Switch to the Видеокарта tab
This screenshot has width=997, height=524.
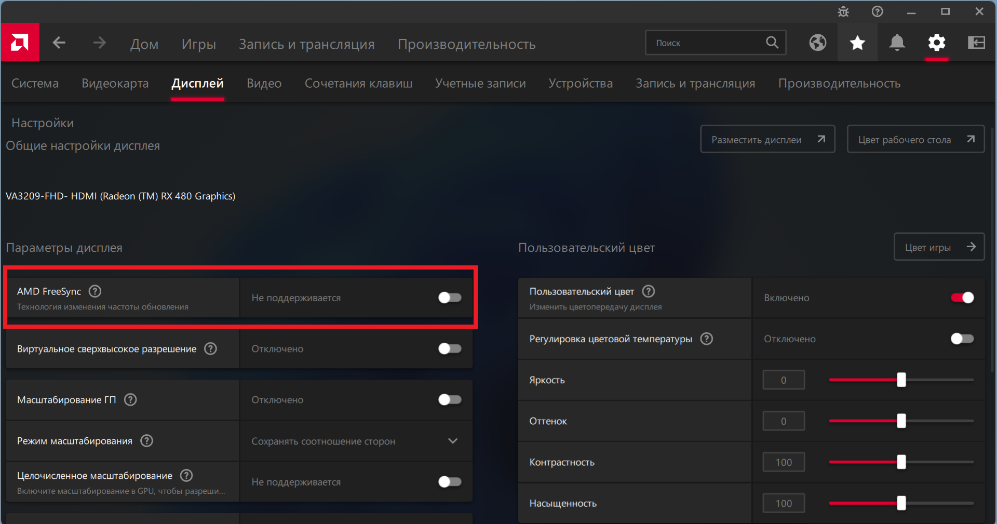click(x=115, y=84)
